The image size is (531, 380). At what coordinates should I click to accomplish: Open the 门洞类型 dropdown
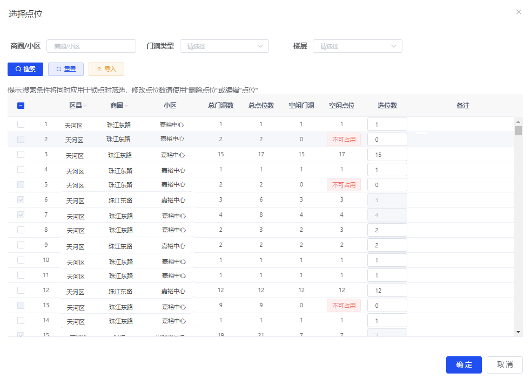(x=224, y=46)
